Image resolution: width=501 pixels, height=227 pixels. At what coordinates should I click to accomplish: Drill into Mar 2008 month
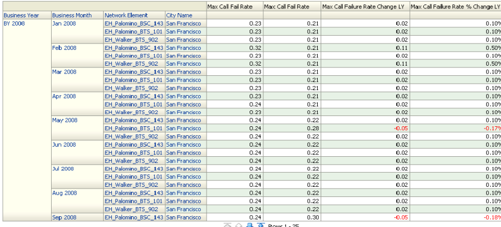(x=64, y=72)
